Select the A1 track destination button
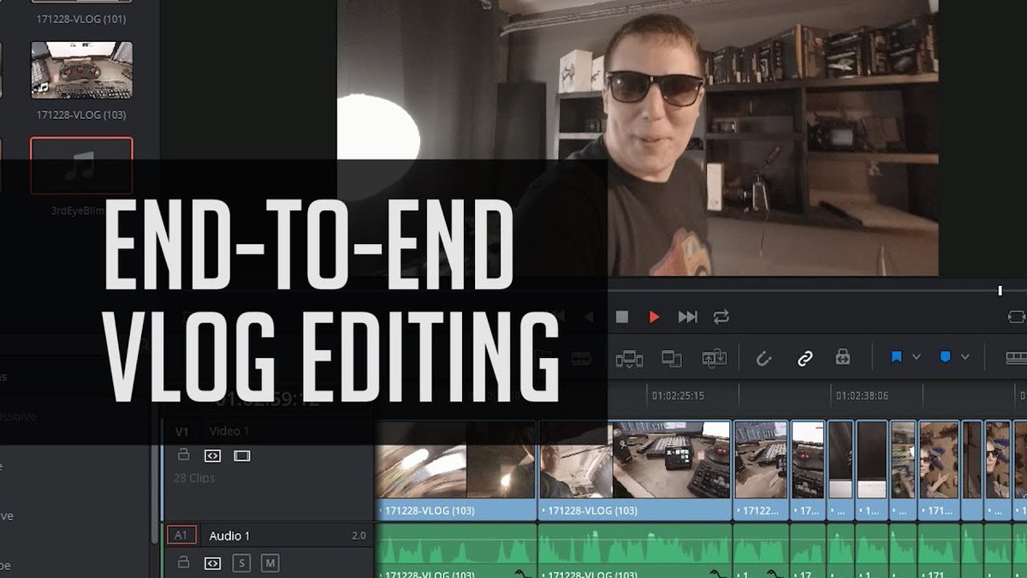The height and width of the screenshot is (578, 1027). (181, 535)
